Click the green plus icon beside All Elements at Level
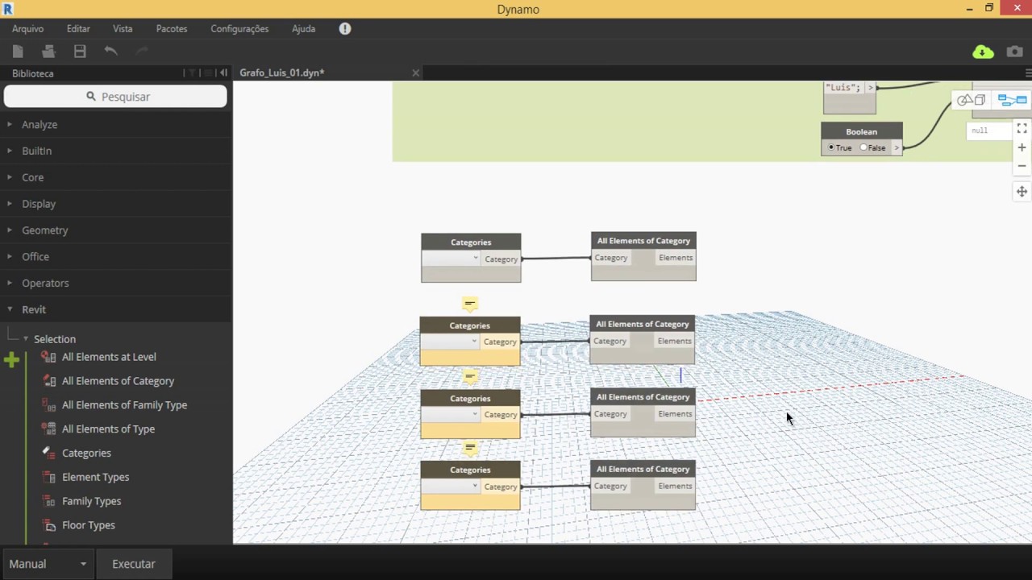1032x580 pixels. tap(11, 360)
